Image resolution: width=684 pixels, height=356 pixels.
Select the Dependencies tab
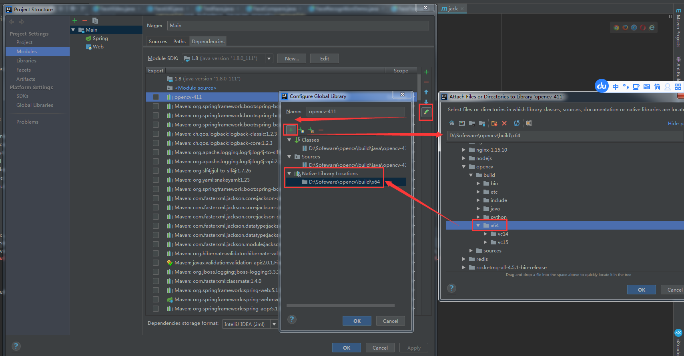208,42
